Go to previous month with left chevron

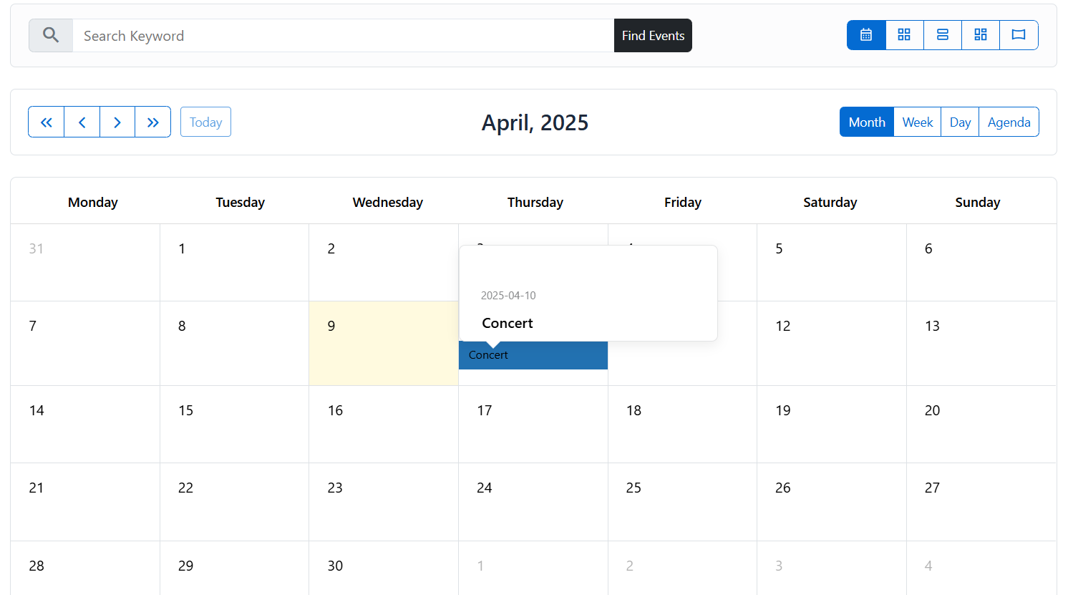tap(82, 122)
